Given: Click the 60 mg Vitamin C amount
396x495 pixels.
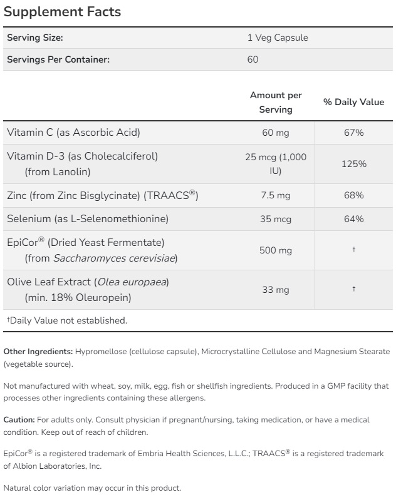Looking at the screenshot, I should (276, 133).
